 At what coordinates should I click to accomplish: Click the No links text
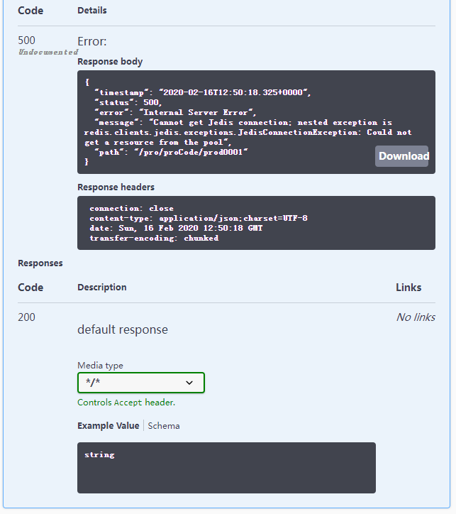point(416,317)
